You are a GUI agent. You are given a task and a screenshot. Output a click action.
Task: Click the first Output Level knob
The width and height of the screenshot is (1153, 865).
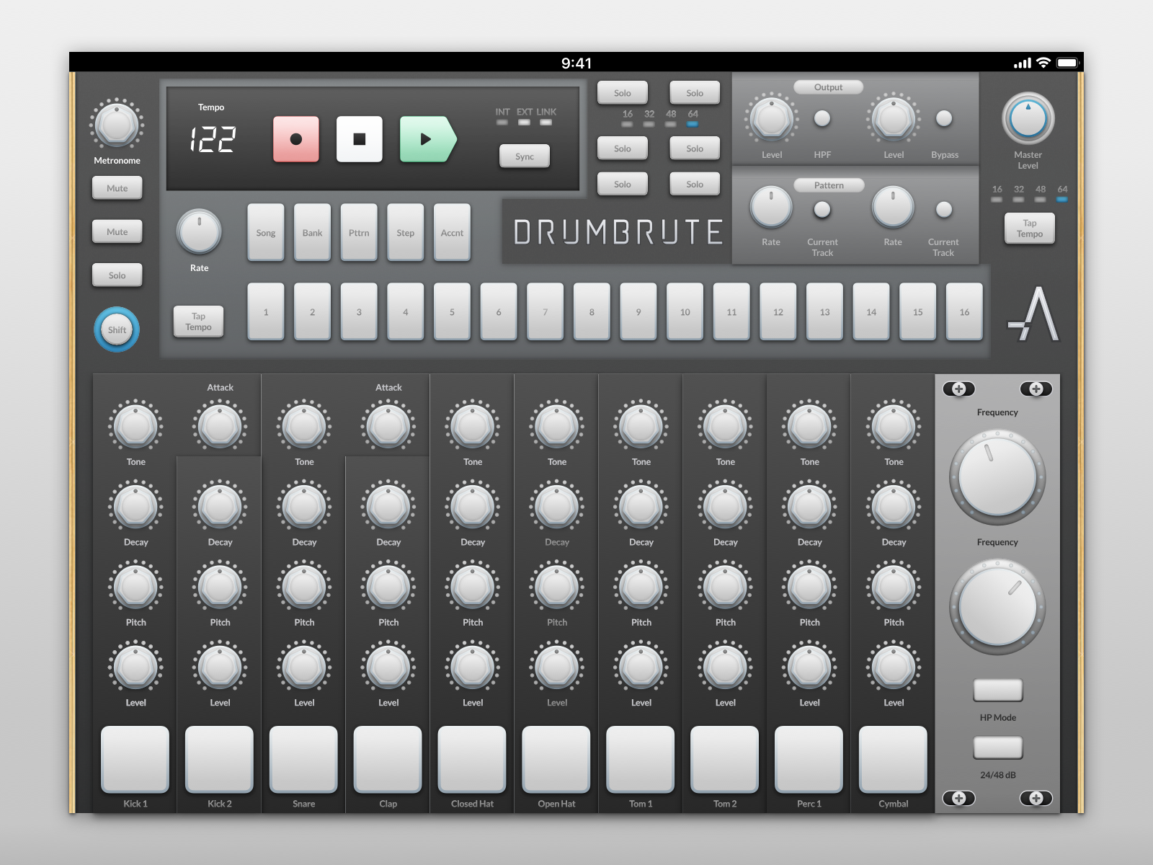point(772,119)
